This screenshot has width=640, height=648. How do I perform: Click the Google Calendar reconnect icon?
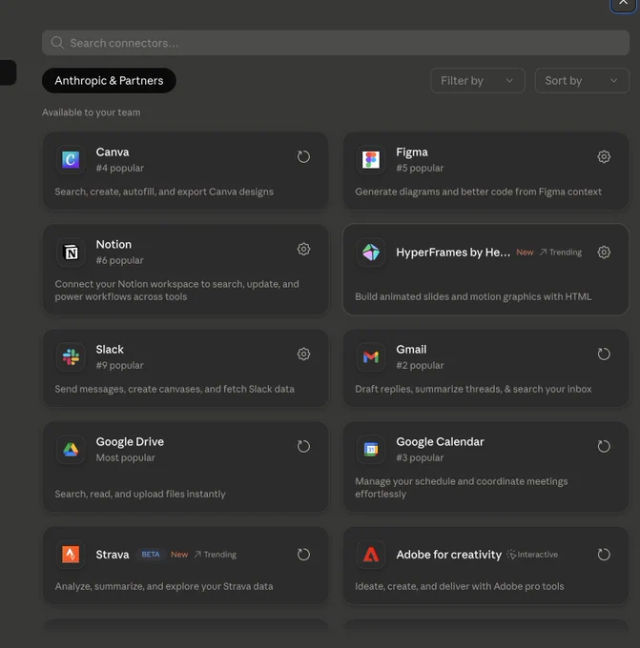(x=604, y=446)
